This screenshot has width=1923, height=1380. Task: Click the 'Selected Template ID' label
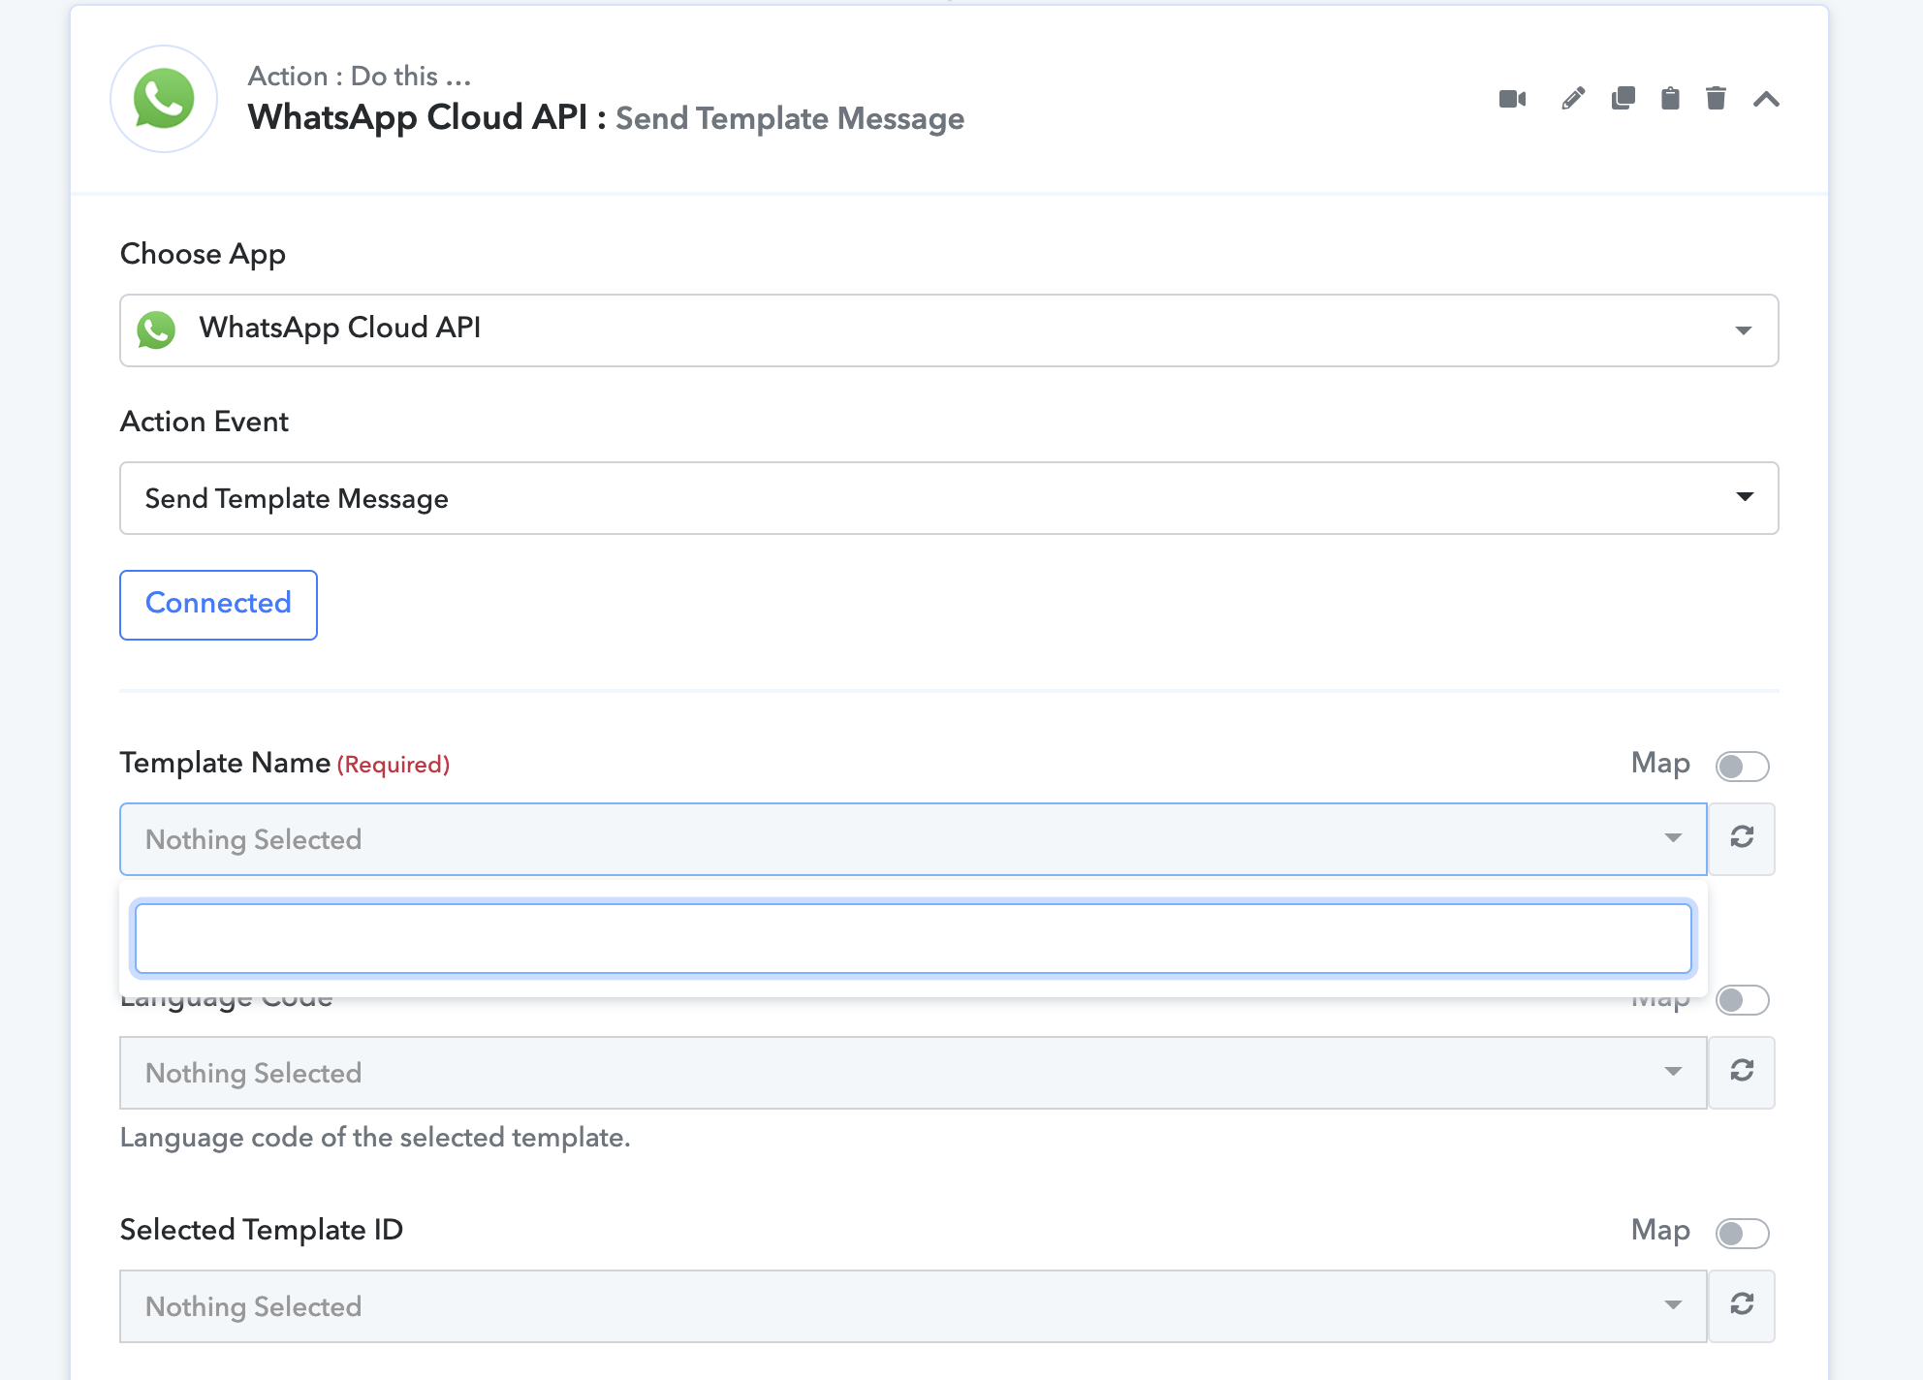pyautogui.click(x=262, y=1230)
